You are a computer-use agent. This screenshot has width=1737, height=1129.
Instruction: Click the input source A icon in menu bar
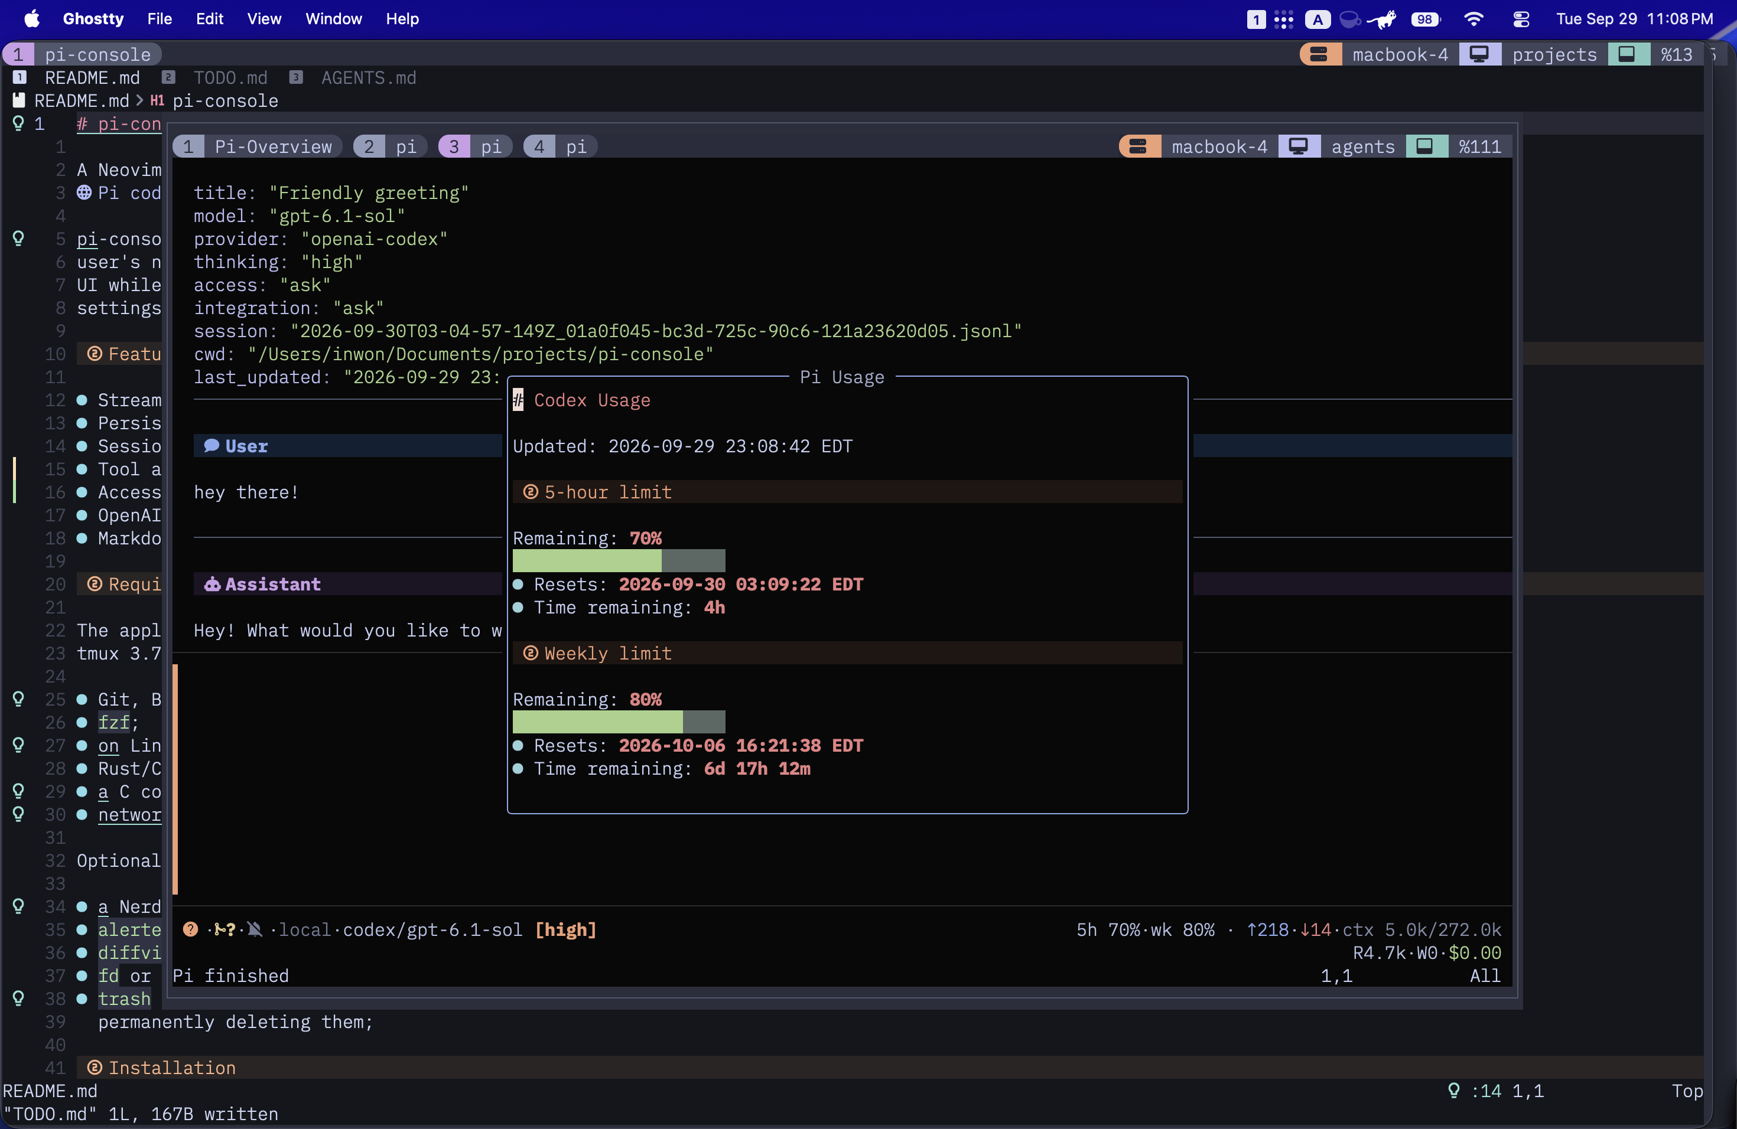coord(1318,19)
